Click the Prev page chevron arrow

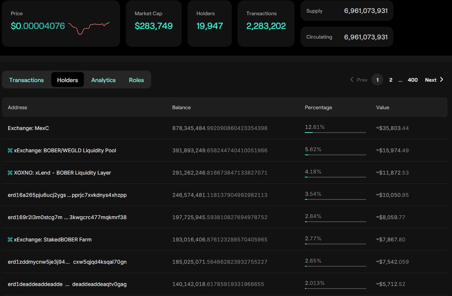click(x=352, y=80)
